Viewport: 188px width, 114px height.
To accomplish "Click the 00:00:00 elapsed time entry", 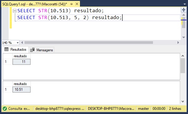I will (159, 109).
